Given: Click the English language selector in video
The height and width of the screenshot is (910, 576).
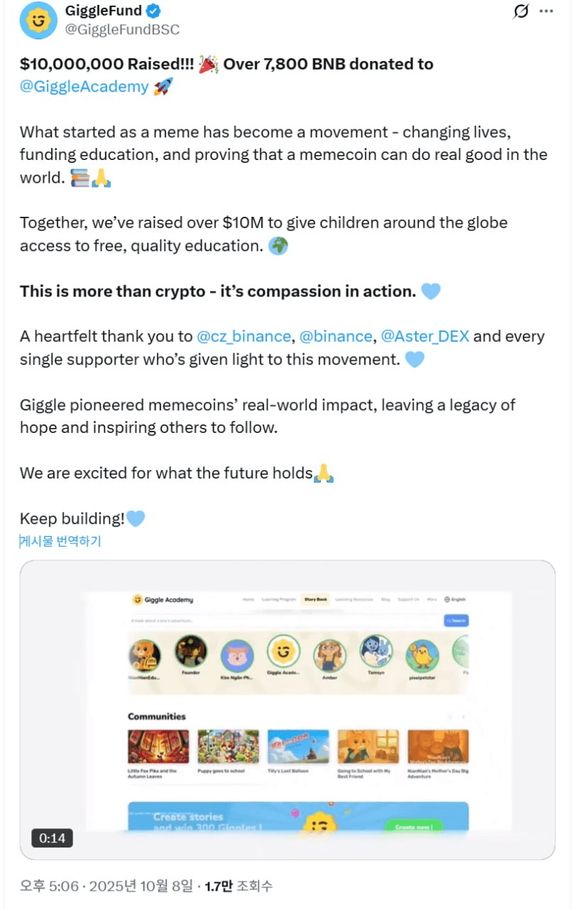Looking at the screenshot, I should click(455, 599).
